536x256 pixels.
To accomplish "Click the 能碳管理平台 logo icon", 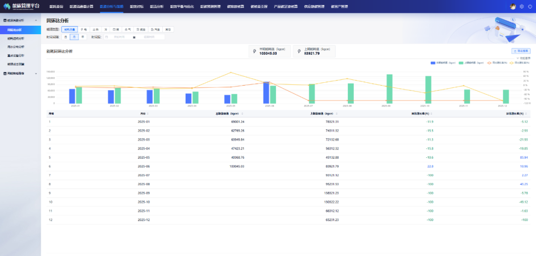I will click(x=7, y=6).
